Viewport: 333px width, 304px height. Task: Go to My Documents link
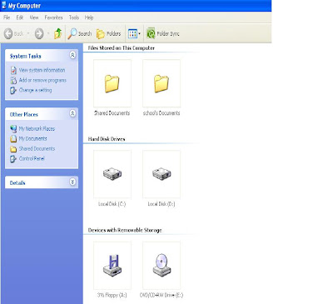[32, 138]
